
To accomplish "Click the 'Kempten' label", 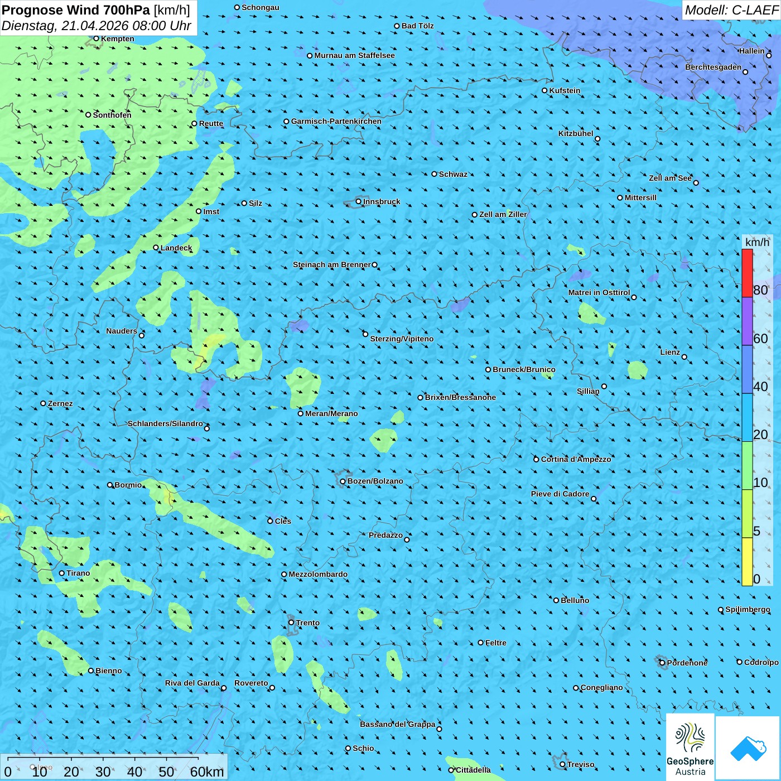I will coord(118,38).
